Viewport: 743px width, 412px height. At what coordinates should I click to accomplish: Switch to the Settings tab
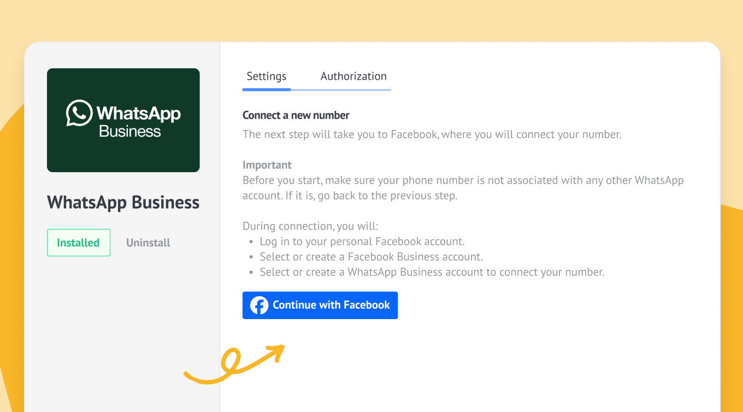pyautogui.click(x=267, y=76)
